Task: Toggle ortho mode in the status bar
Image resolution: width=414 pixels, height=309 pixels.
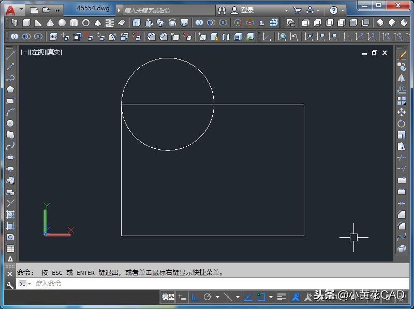Action: click(x=194, y=297)
